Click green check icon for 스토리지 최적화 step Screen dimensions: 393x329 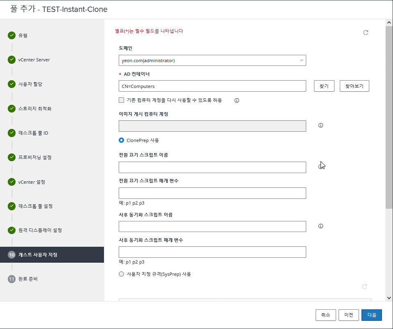click(11, 108)
